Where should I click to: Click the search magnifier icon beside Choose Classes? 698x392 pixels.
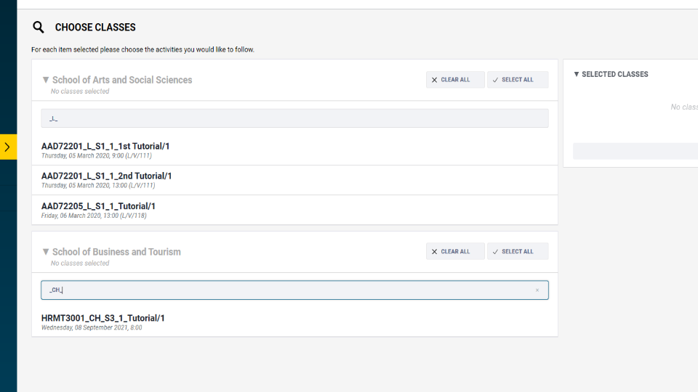click(39, 27)
